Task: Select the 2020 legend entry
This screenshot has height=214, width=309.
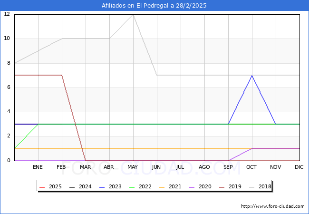Action: [x=200, y=186]
